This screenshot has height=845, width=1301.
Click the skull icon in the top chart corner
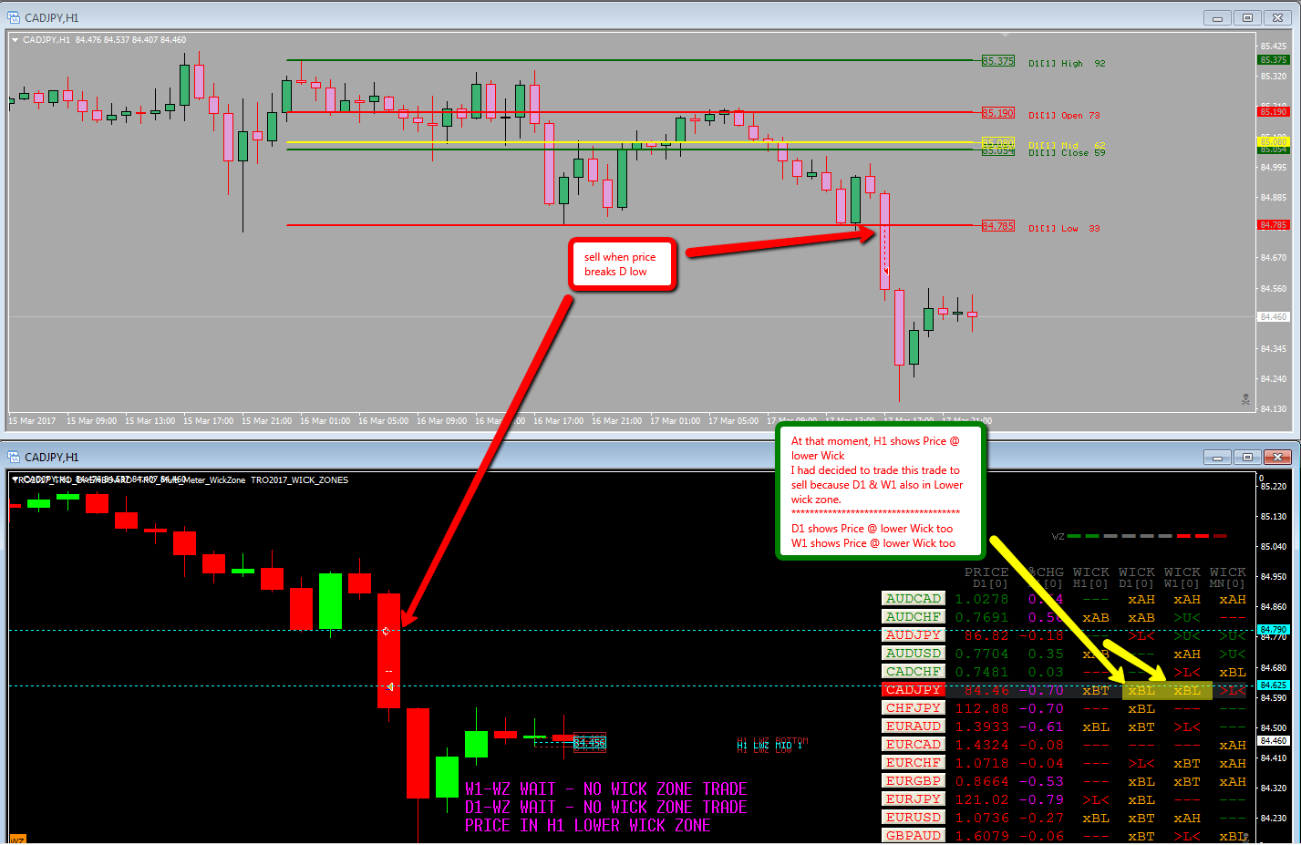point(1245,399)
